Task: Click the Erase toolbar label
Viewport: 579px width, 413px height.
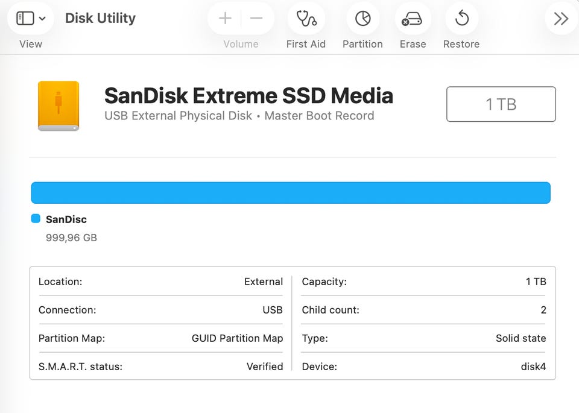Action: tap(413, 44)
